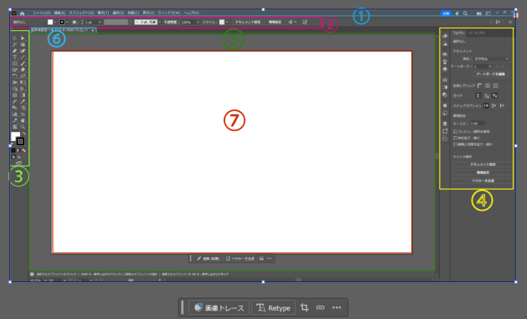Select the Scale tool
This screenshot has width=527, height=319.
pos(23,76)
